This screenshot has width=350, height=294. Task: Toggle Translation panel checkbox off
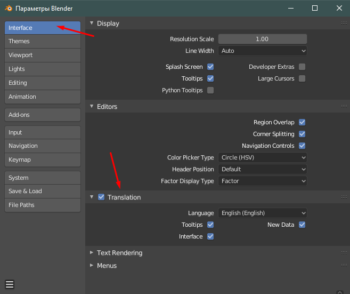click(101, 197)
